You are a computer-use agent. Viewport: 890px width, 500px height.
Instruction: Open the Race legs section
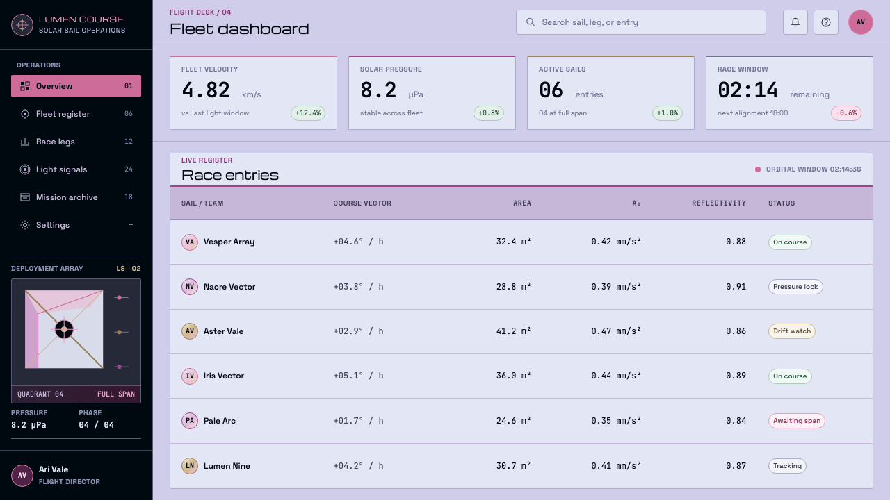pyautogui.click(x=76, y=142)
